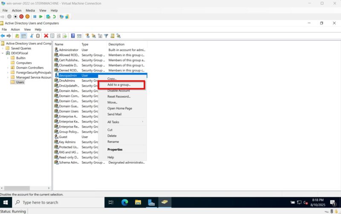Open File Explorer from taskbar
Image resolution: width=341 pixels, height=214 pixels.
click(138, 202)
